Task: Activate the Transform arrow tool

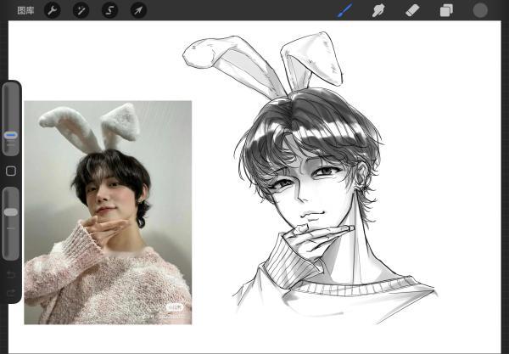Action: pos(138,10)
